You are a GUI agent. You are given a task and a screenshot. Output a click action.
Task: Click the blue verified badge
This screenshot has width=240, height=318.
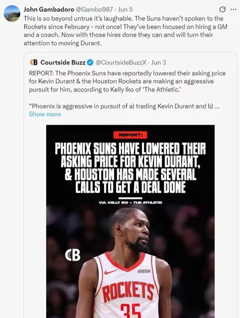click(x=90, y=62)
